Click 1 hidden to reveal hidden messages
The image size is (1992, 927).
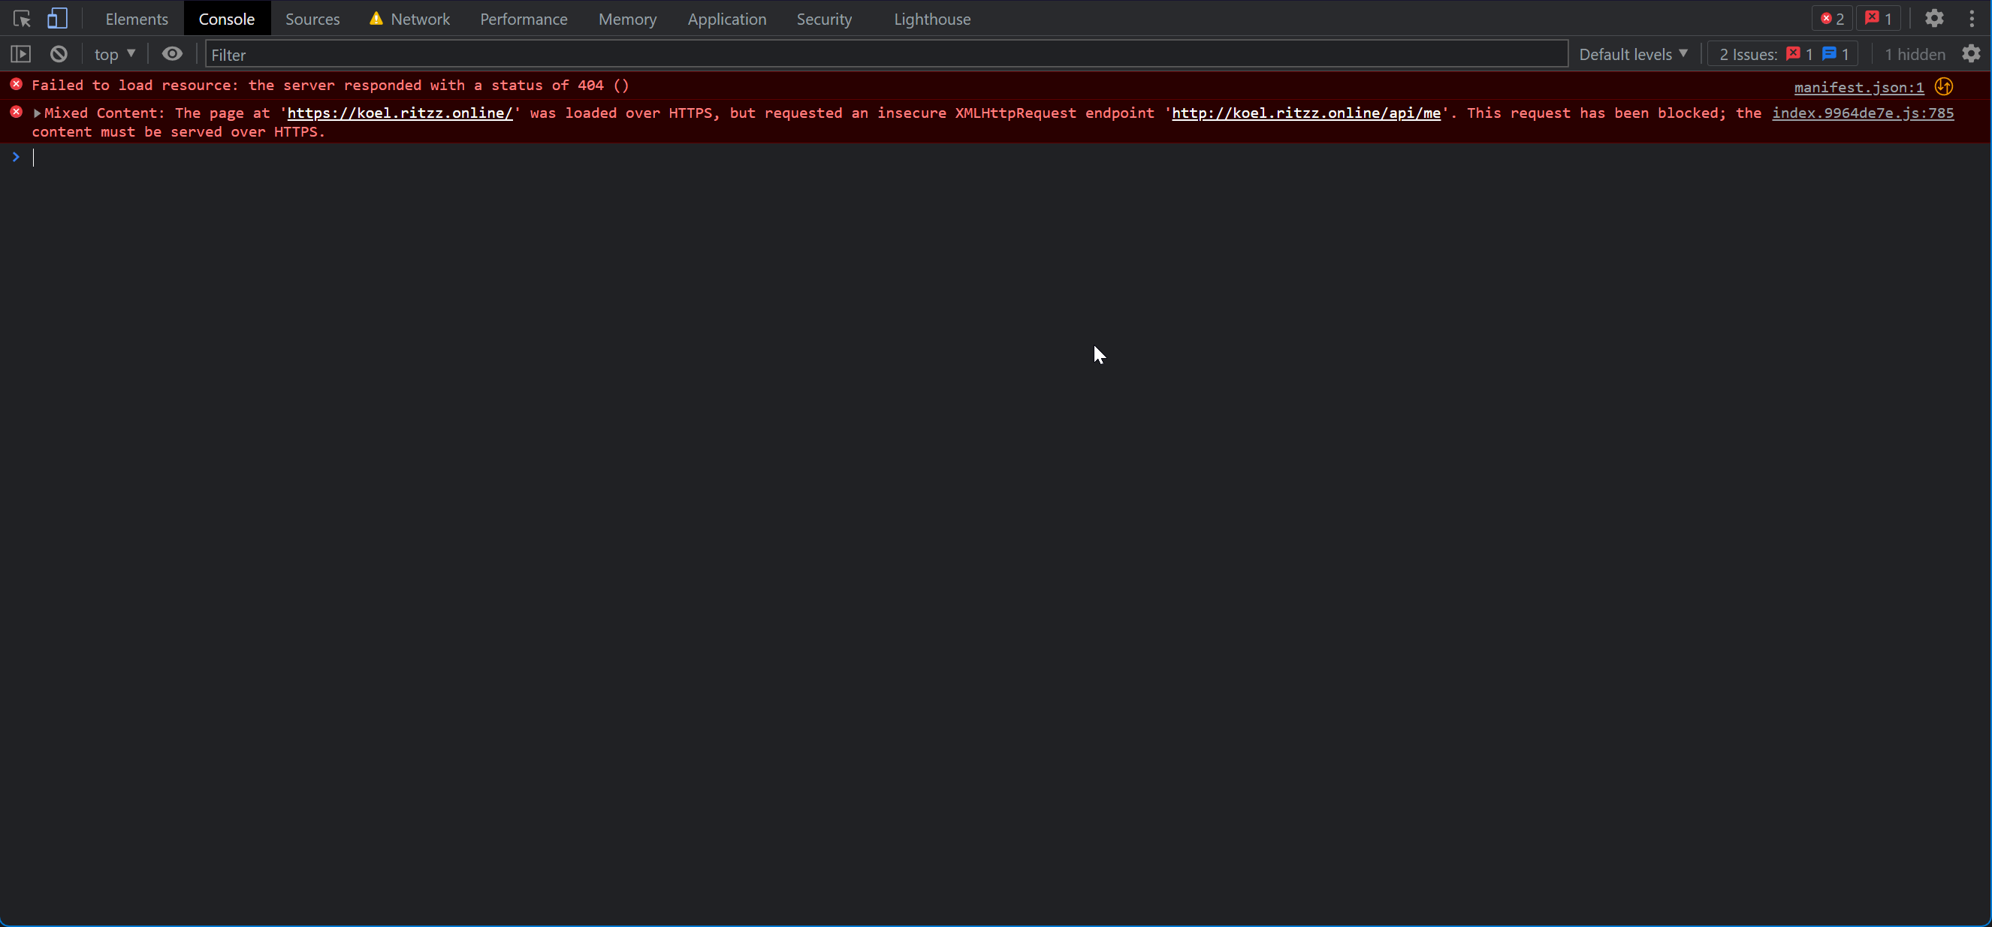[1915, 53]
